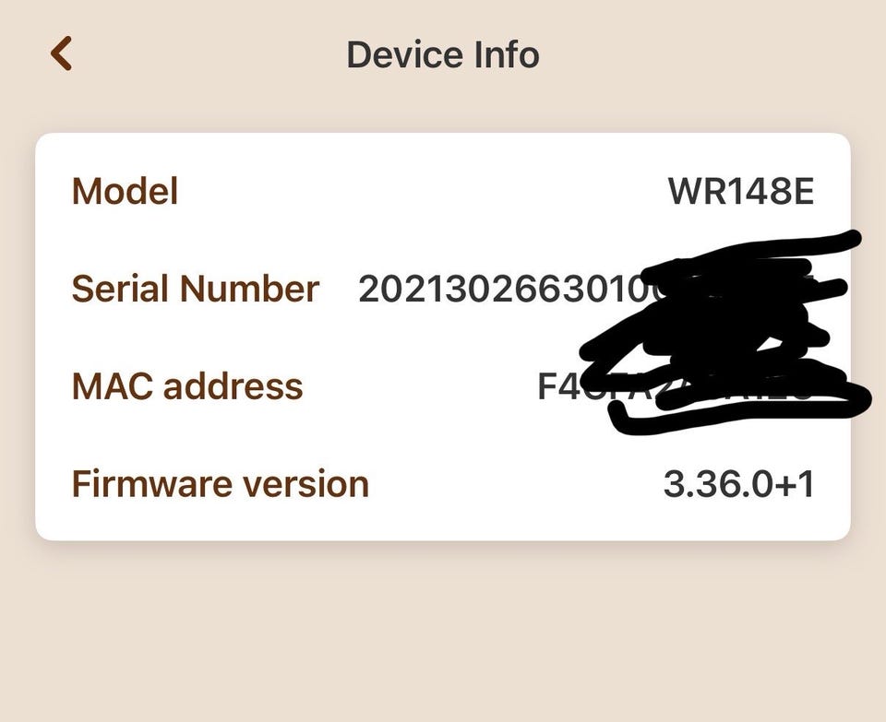Click the firmware value 3.36.0+1
Viewport: 886px width, 722px height.
tap(738, 483)
